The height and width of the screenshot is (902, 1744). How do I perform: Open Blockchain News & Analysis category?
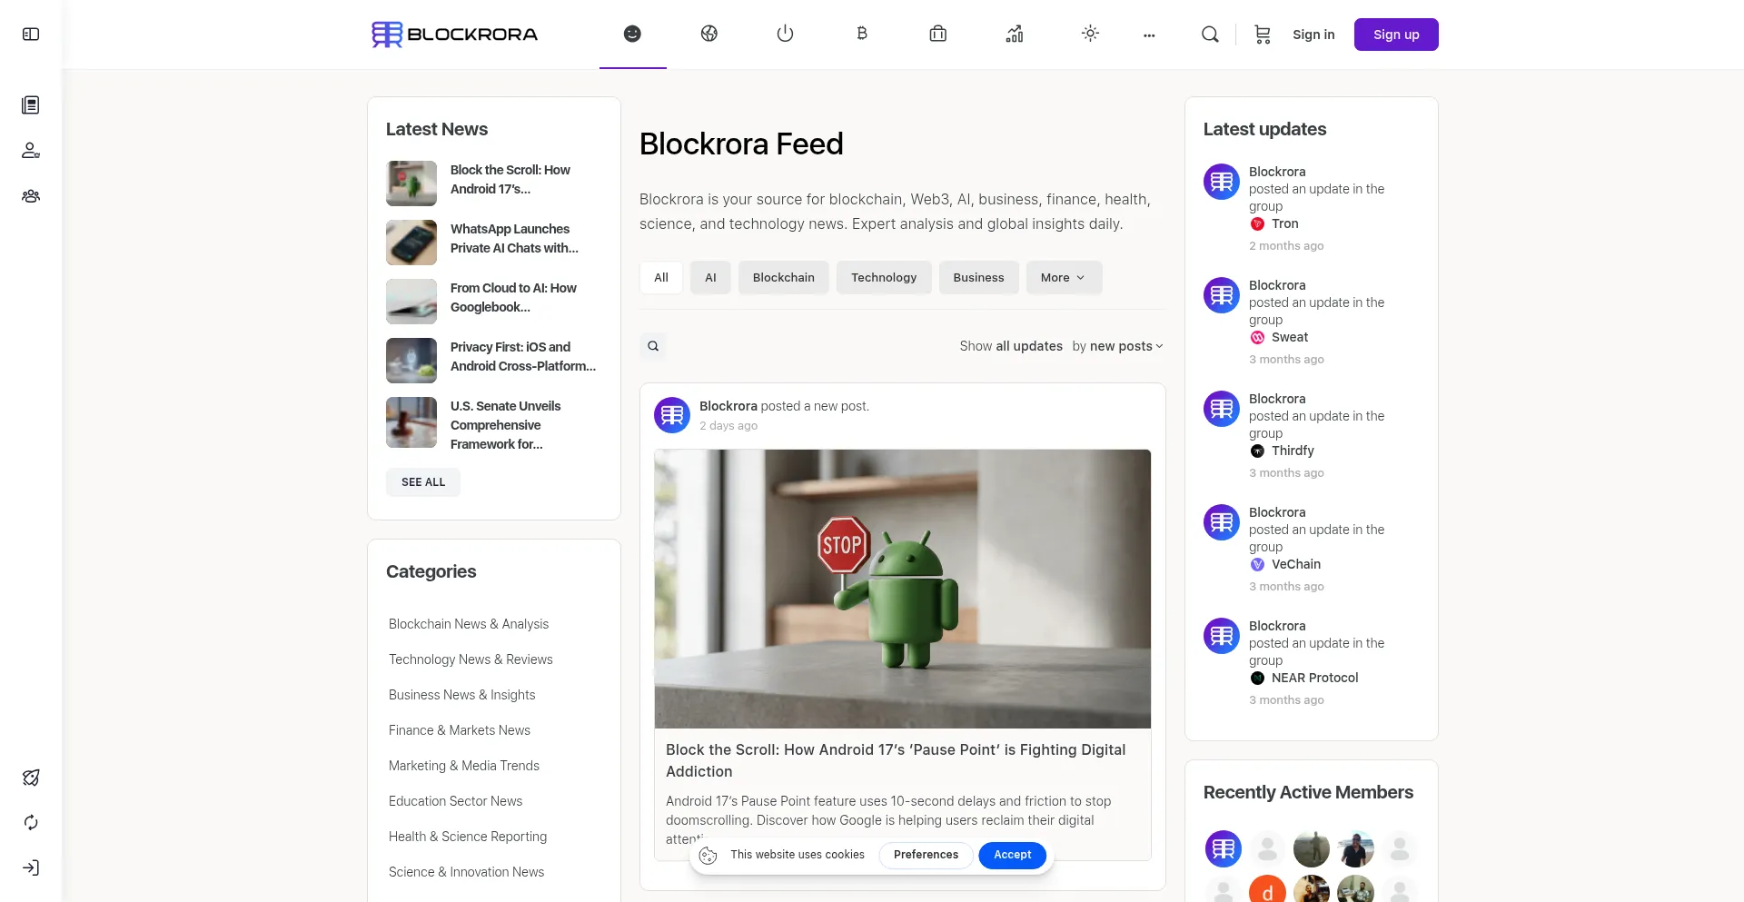[x=469, y=624]
